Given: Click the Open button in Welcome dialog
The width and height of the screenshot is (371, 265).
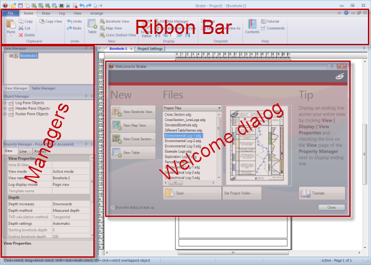Looking at the screenshot, I should (192, 193).
